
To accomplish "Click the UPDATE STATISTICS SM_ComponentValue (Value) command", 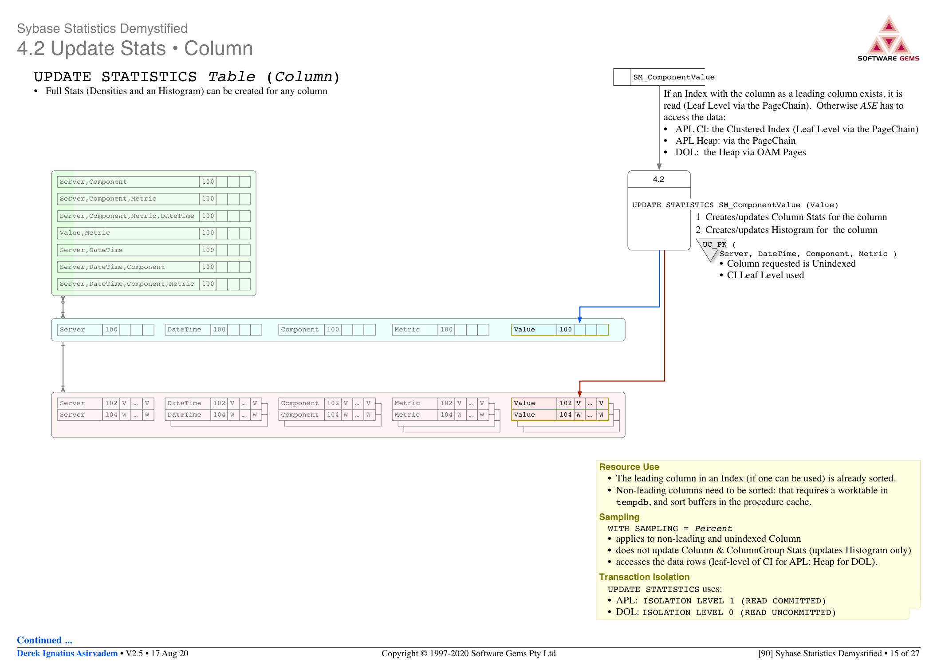I will pos(735,205).
